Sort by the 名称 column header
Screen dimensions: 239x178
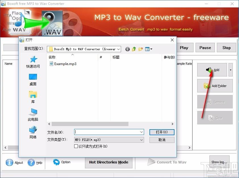click(52, 57)
